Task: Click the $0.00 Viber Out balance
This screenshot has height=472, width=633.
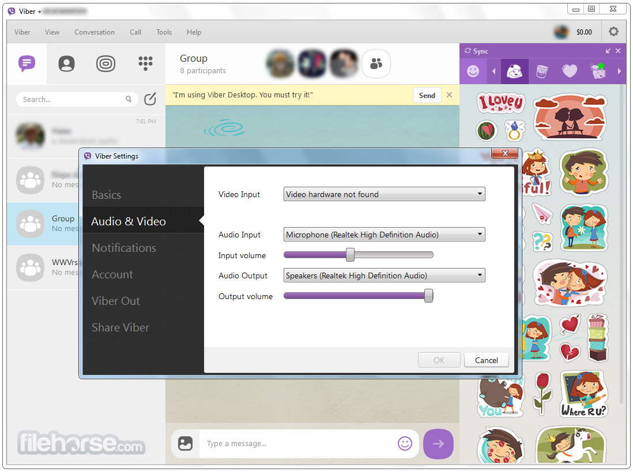Action: click(584, 32)
